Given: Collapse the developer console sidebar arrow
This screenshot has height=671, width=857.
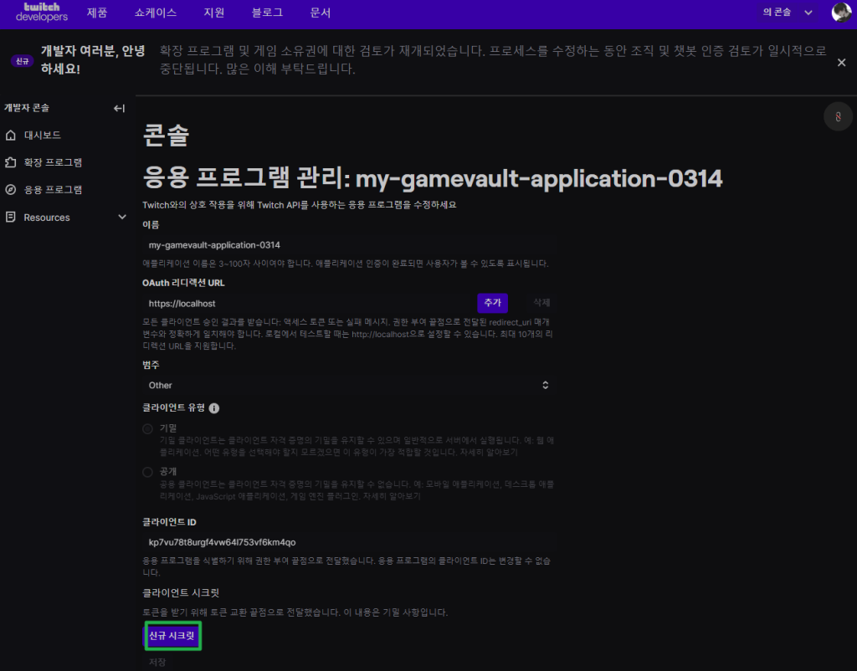Looking at the screenshot, I should coord(119,108).
